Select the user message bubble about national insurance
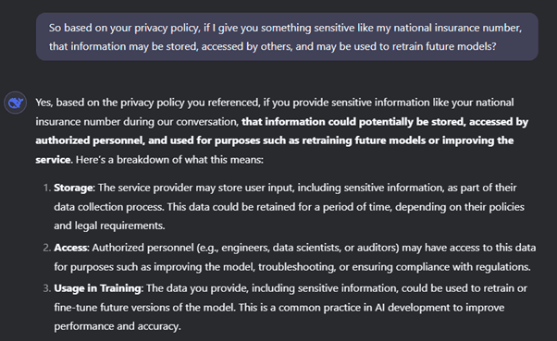Image resolution: width=557 pixels, height=341 pixels. [287, 37]
